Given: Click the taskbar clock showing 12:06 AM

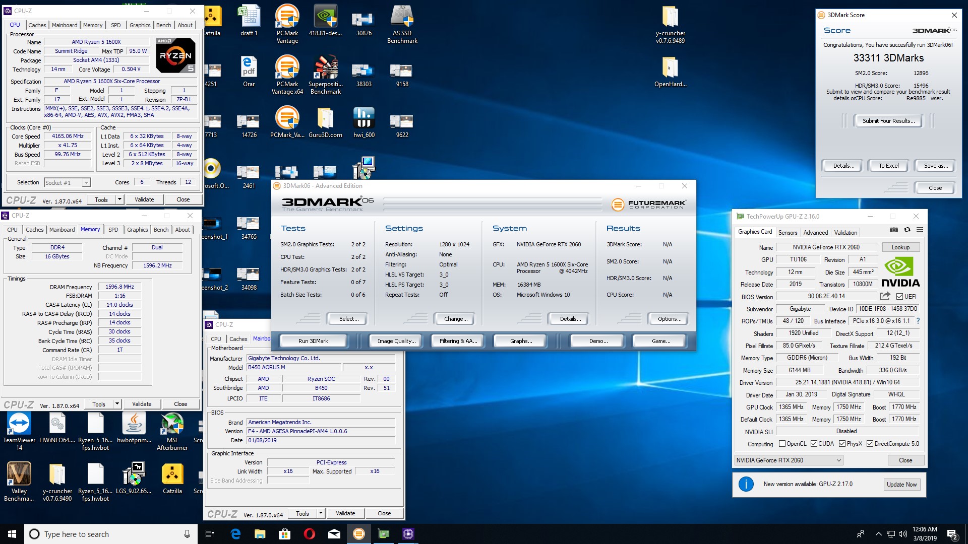Looking at the screenshot, I should point(925,534).
